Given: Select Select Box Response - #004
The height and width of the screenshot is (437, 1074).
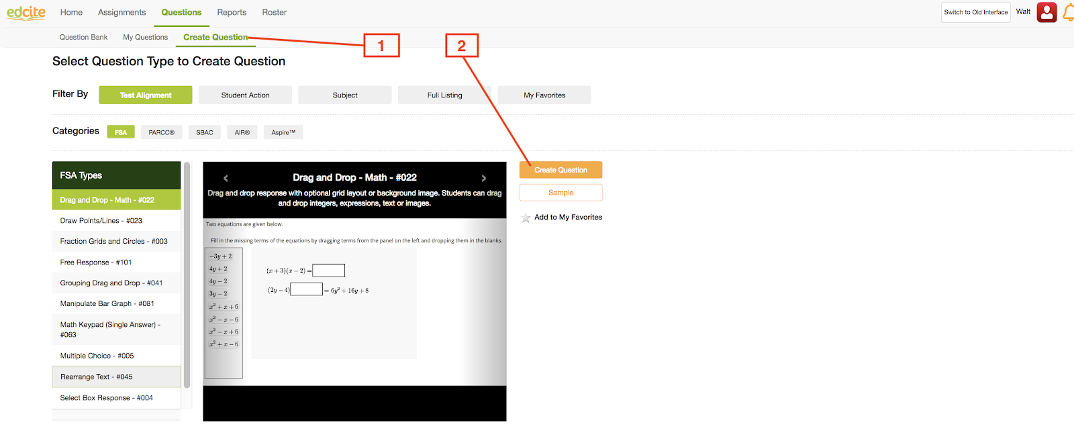Looking at the screenshot, I should [116, 397].
